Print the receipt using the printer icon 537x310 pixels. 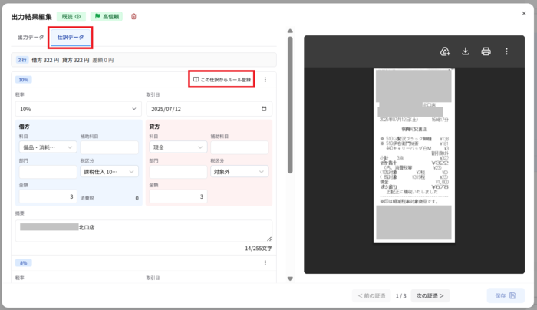pyautogui.click(x=486, y=51)
